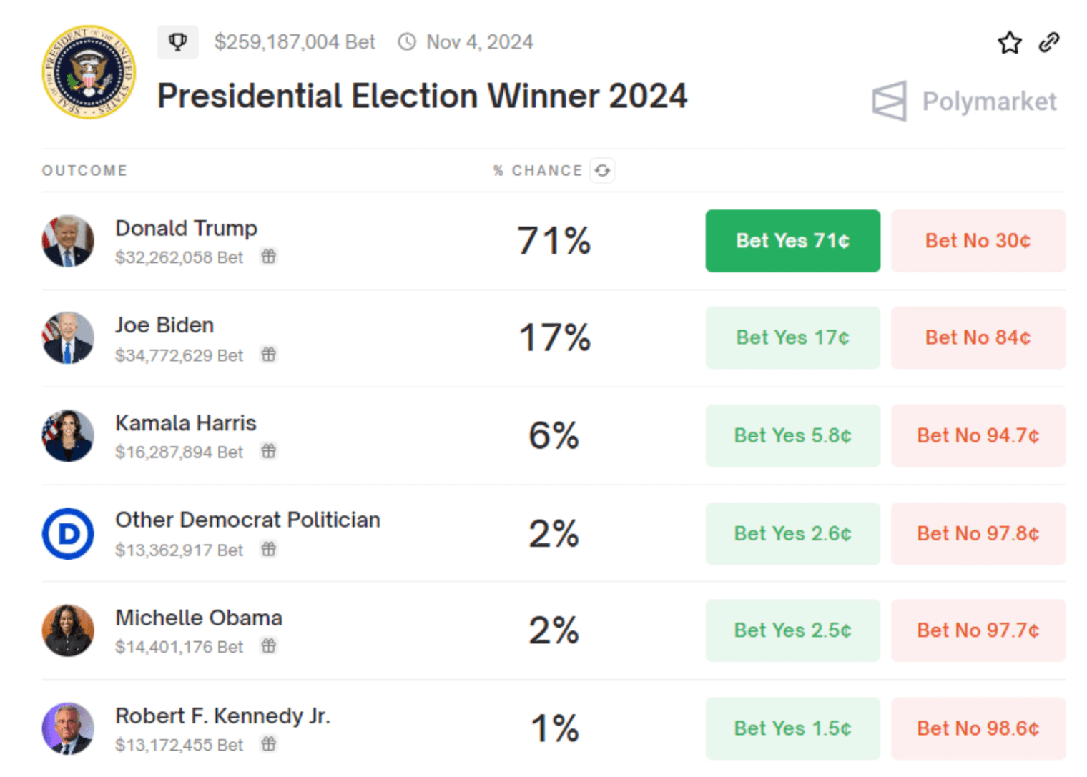Click gift icon beside Robert F. Kennedy Jr.
This screenshot has height=777, width=1087.
tap(269, 745)
